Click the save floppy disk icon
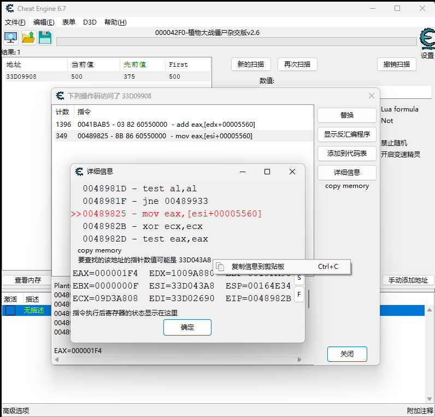Image resolution: width=435 pixels, height=417 pixels. coord(45,38)
